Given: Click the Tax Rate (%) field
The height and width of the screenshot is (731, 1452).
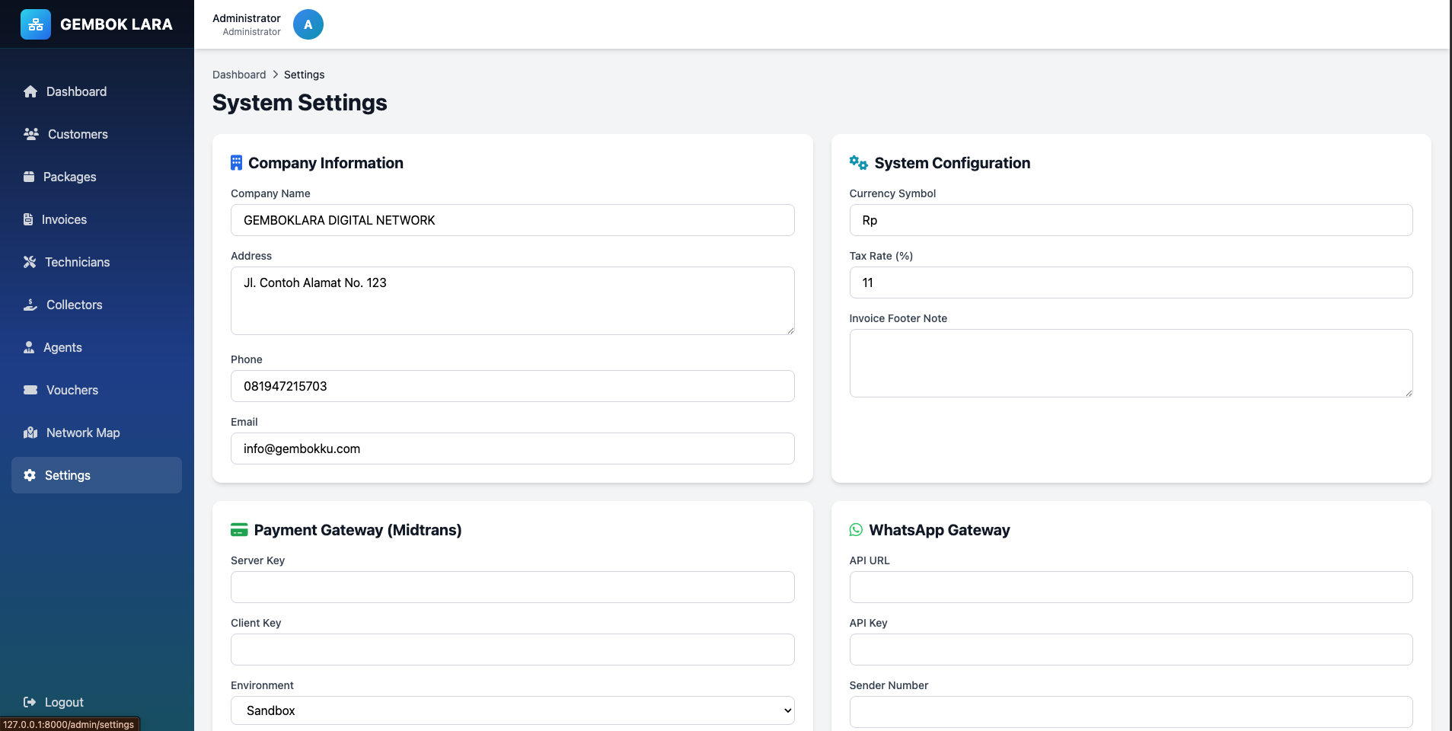Looking at the screenshot, I should tap(1131, 283).
